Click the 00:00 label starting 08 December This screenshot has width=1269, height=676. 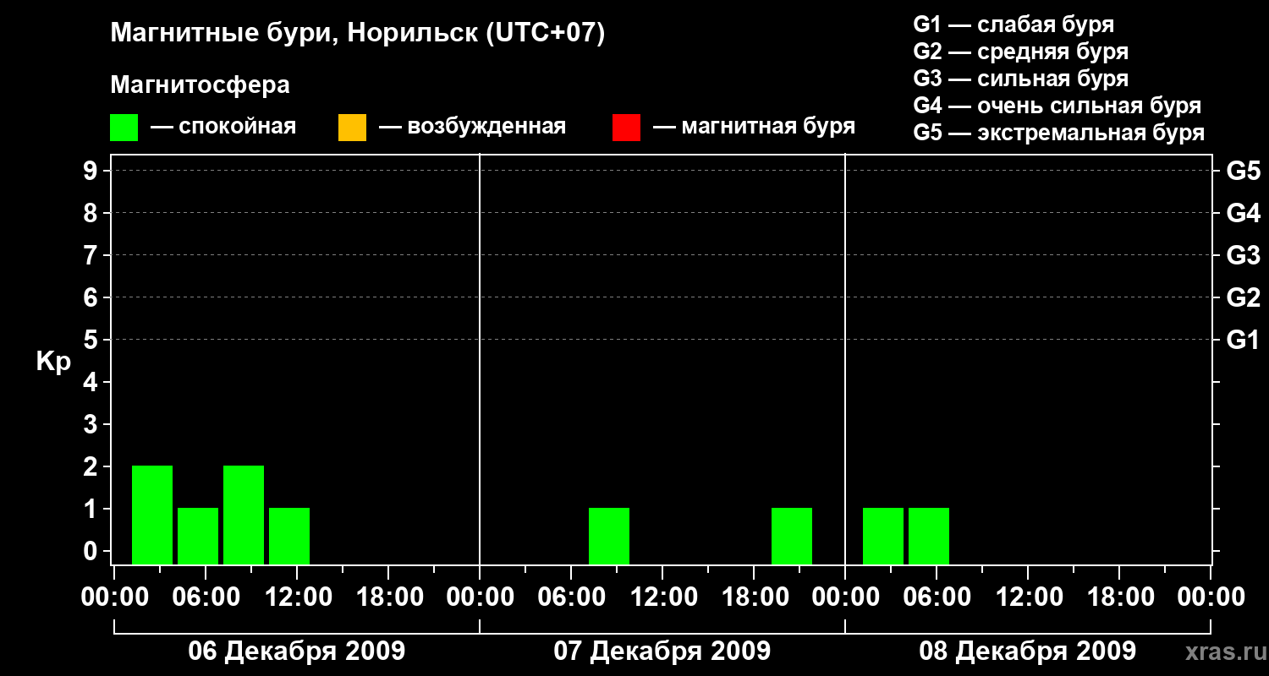tap(845, 597)
